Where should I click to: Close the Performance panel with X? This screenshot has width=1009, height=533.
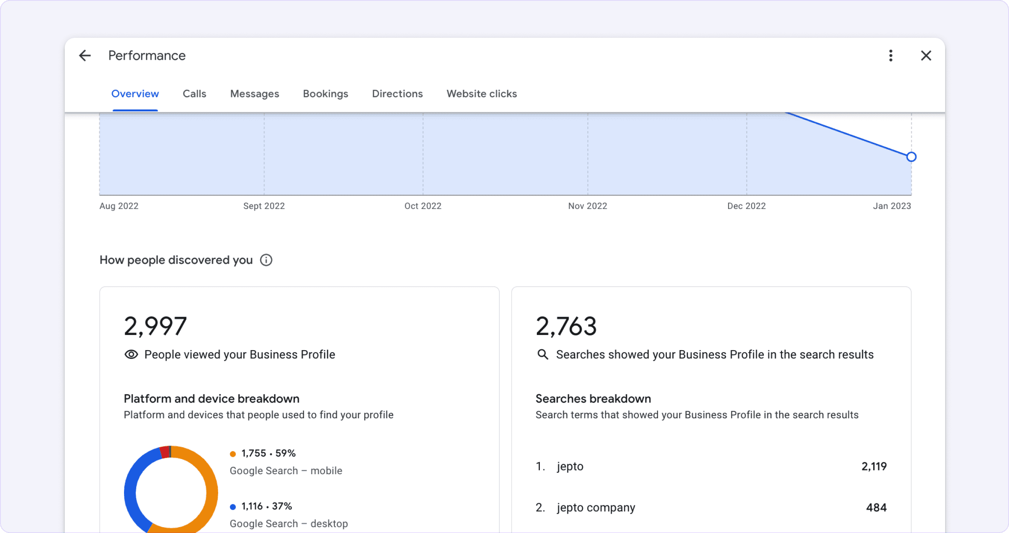tap(926, 55)
